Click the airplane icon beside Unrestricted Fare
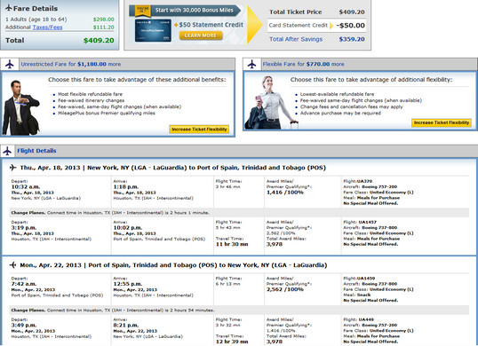Screen dimensions: 478x346 tap(10, 64)
